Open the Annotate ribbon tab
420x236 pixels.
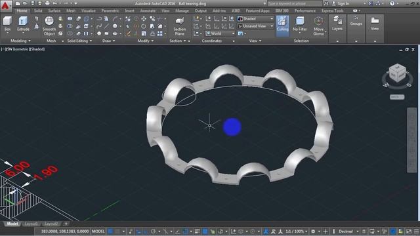148,10
